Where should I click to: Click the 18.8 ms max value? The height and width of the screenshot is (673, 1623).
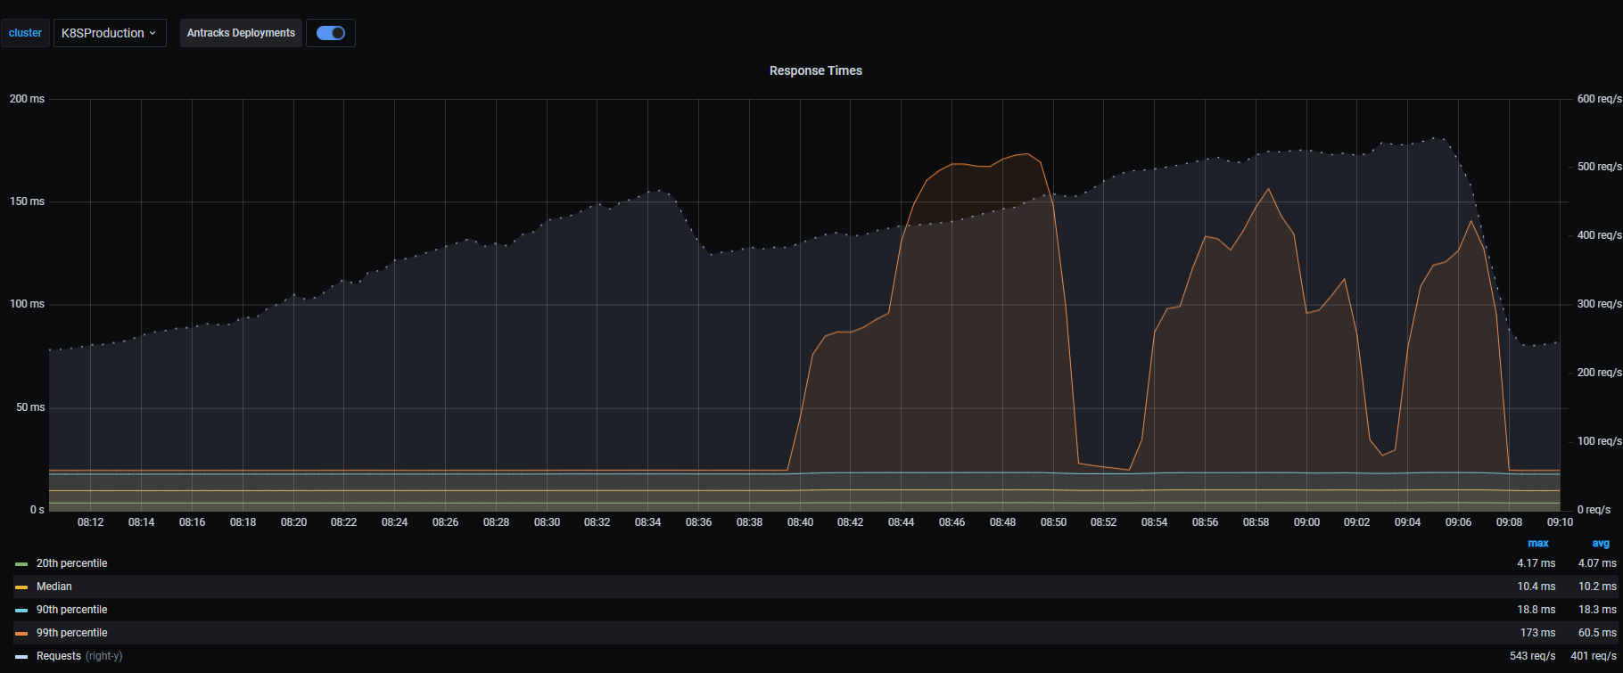coord(1536,610)
